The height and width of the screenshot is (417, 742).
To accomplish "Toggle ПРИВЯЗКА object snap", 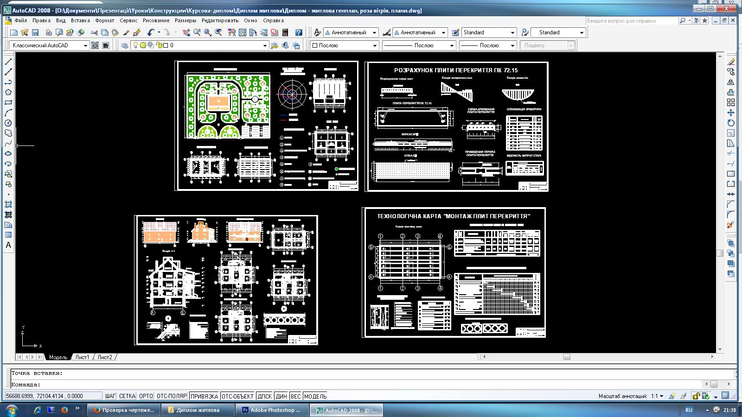I will pos(204,396).
